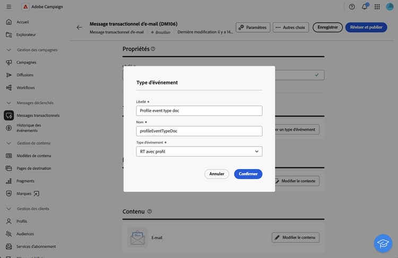Open the notifications bell

[x=365, y=7]
